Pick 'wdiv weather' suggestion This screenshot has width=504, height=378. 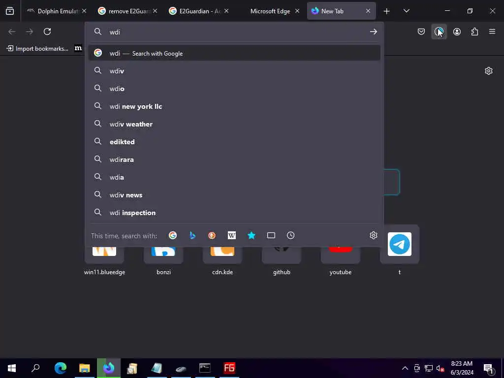234,124
